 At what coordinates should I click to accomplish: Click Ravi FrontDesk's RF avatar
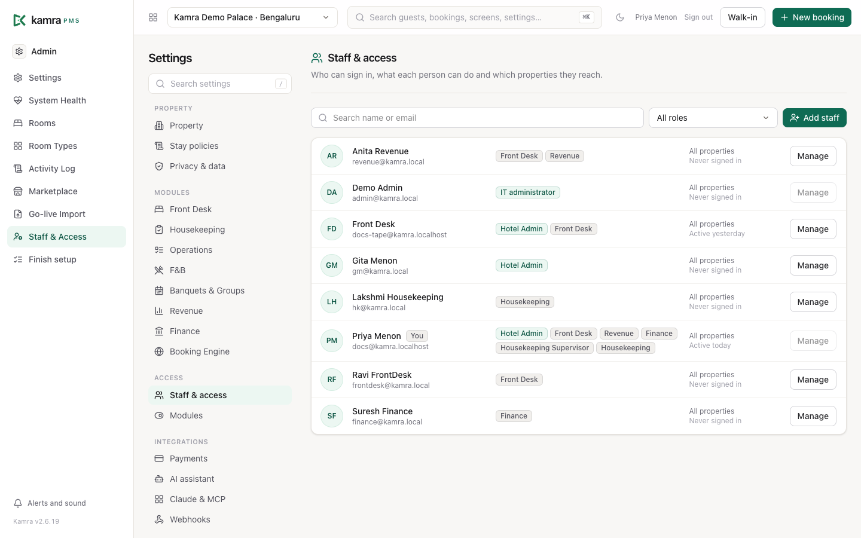(332, 380)
